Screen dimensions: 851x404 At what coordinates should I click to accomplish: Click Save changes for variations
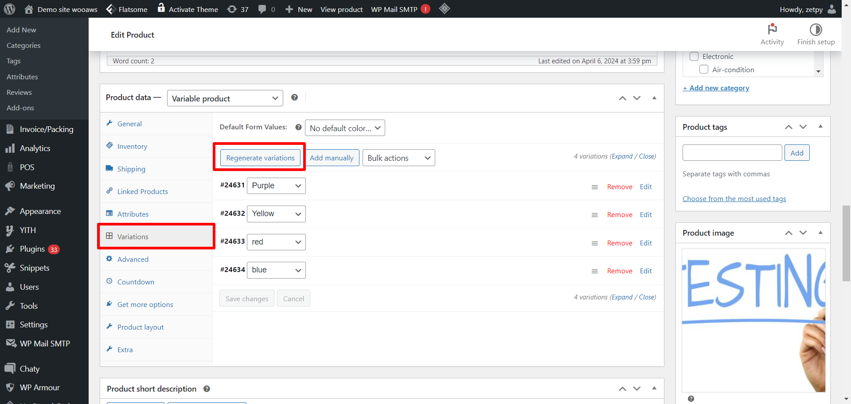tap(247, 299)
